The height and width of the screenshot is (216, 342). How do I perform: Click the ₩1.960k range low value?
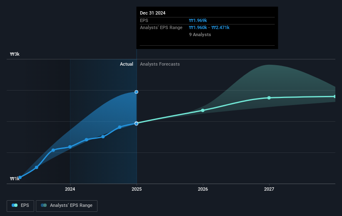(198, 27)
